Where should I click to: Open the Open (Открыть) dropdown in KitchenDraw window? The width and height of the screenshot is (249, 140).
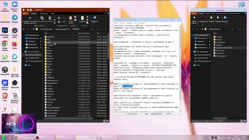[x=218, y=19]
